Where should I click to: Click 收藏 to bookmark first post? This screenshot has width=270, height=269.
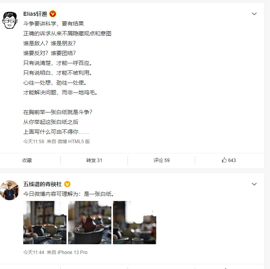27,160
